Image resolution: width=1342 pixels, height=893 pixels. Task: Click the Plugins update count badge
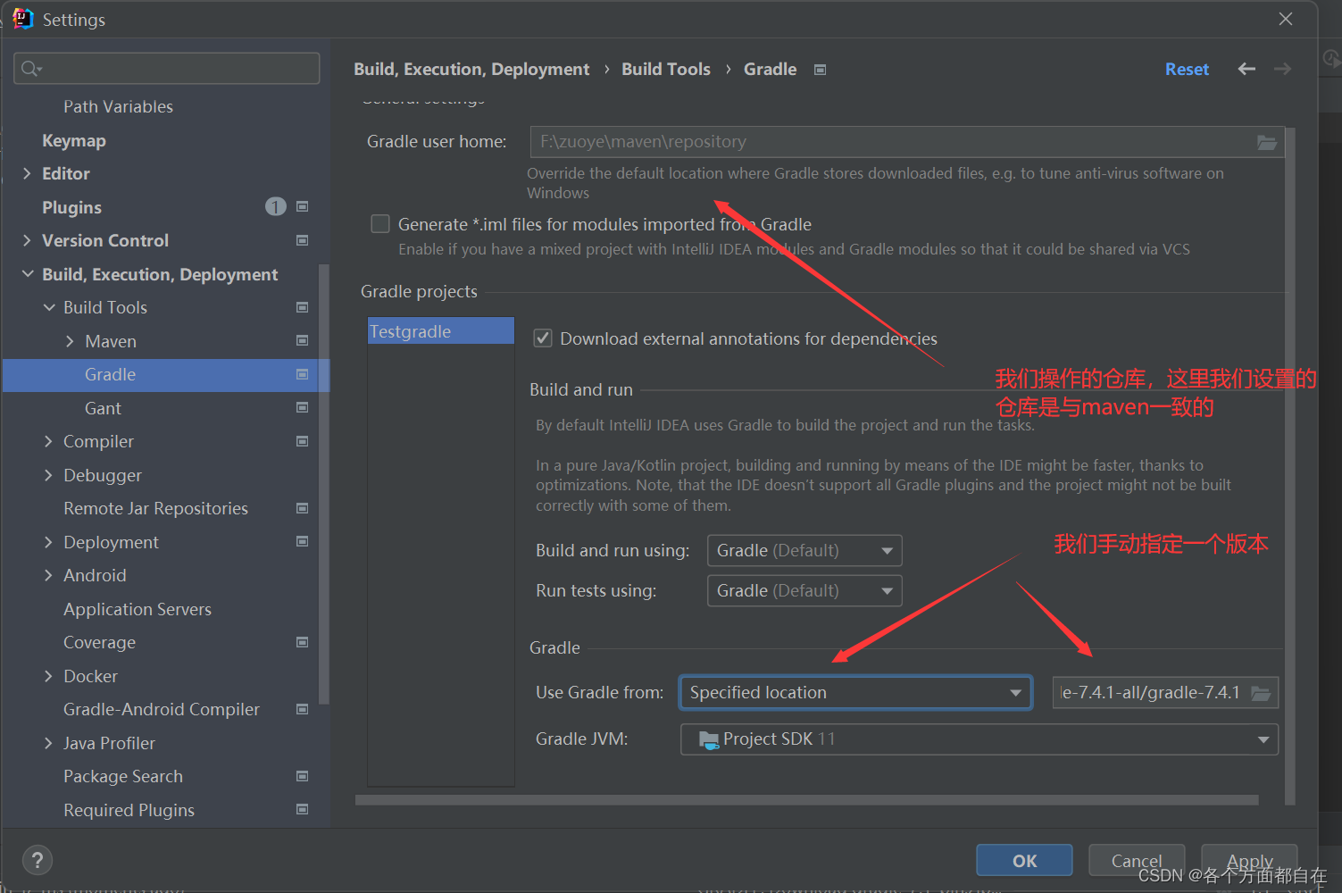(275, 207)
